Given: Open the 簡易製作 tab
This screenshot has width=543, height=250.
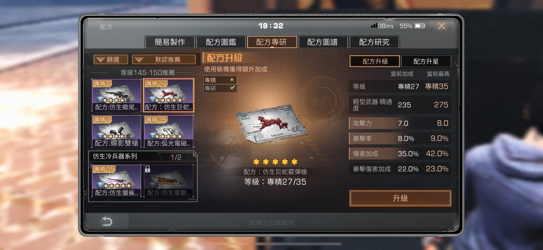Looking at the screenshot, I should tap(170, 42).
